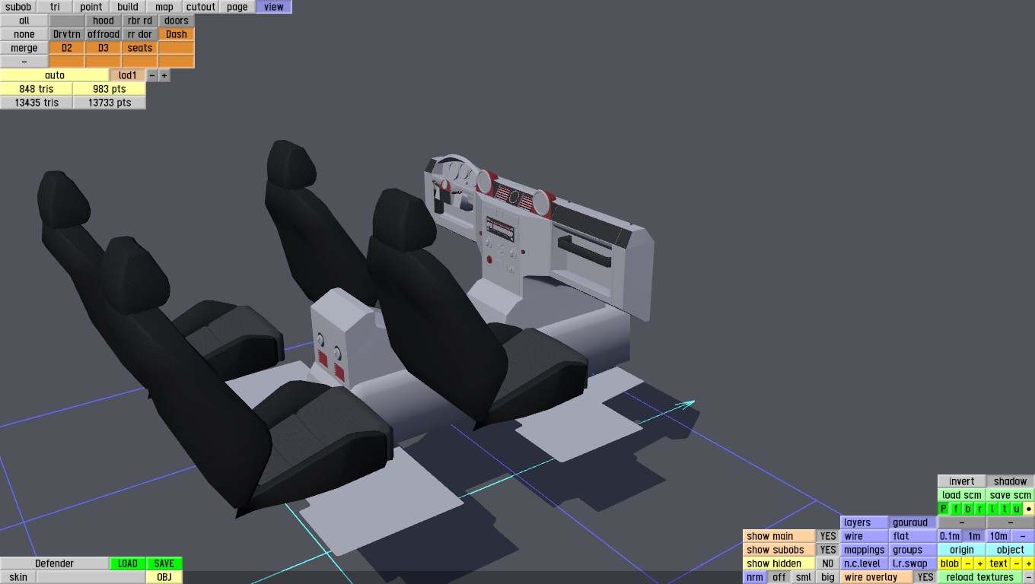Click the 'none' subobject button
This screenshot has width=1035, height=584.
point(24,34)
